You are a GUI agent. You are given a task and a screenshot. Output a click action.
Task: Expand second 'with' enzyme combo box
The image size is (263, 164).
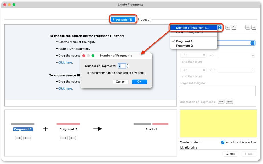pos(253,70)
